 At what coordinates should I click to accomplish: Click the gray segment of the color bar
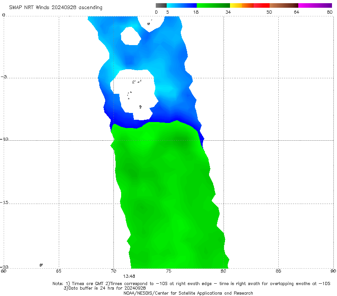coord(161,5)
